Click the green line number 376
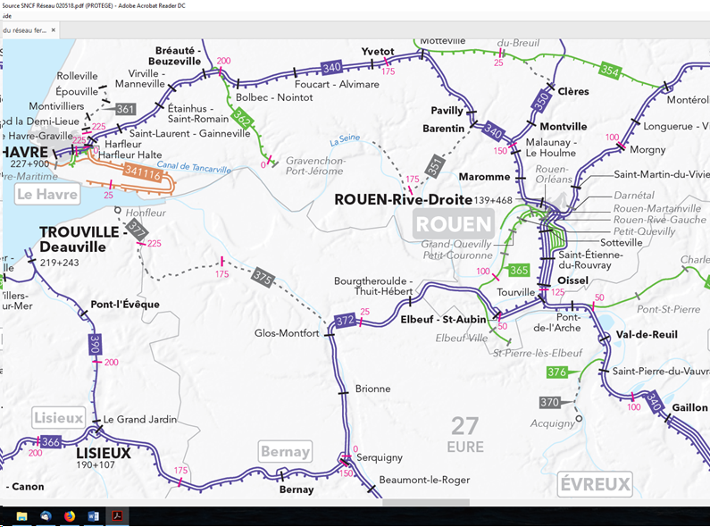This screenshot has width=710, height=527. point(557,372)
